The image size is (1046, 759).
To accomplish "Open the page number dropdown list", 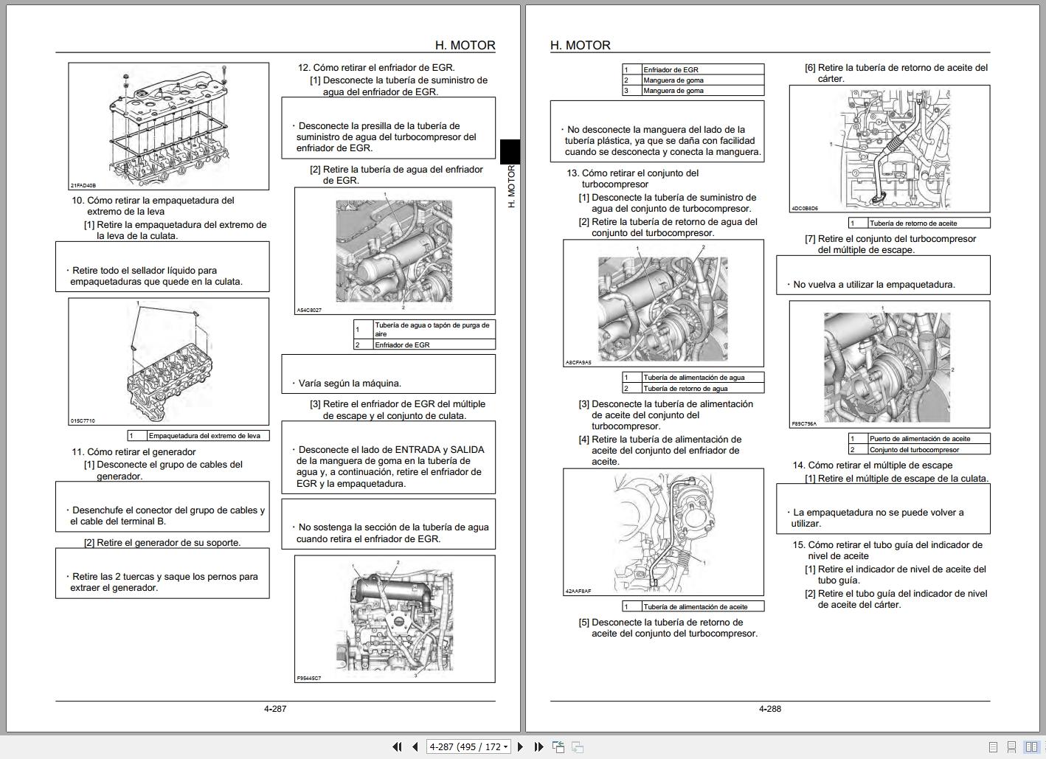I will click(506, 746).
